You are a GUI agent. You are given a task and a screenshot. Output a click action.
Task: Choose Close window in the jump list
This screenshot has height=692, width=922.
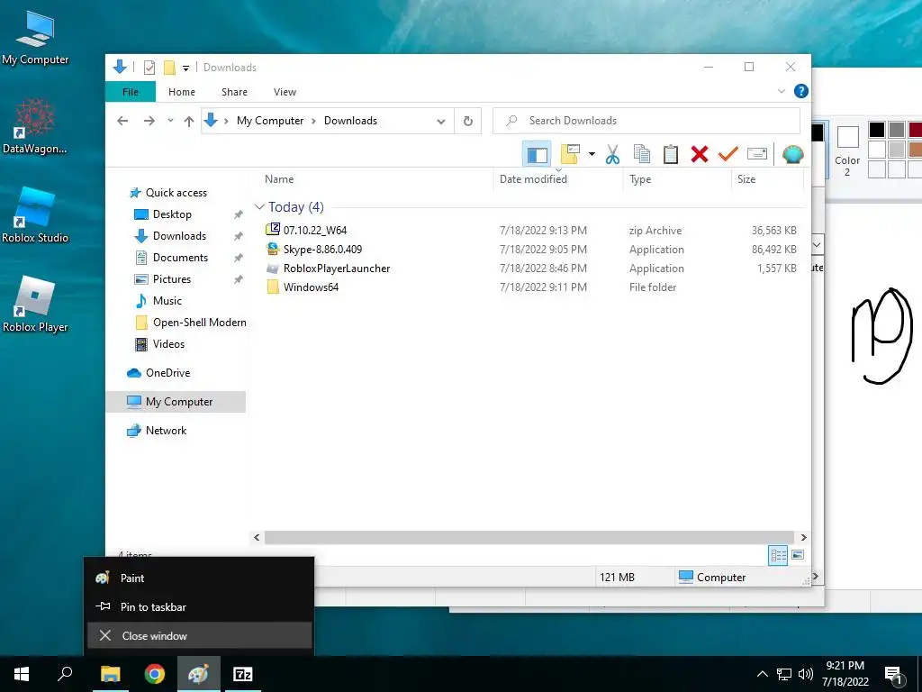(x=199, y=635)
